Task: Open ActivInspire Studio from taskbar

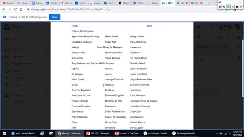Action: pyautogui.click(x=156, y=134)
